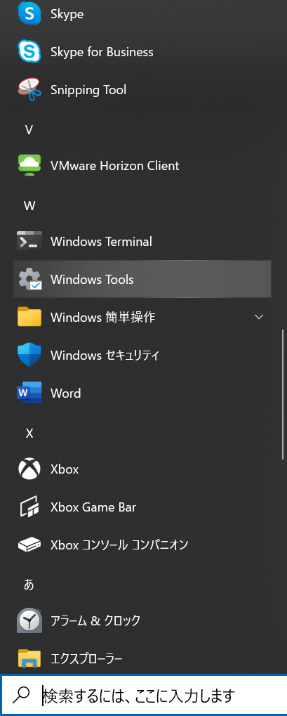
Task: Jump via the V letter header
Action: point(29,130)
